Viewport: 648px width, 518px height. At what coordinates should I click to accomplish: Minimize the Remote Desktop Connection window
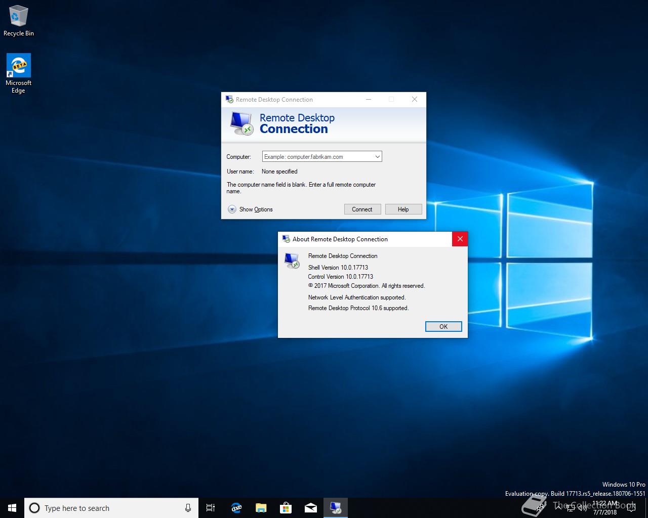tap(369, 100)
